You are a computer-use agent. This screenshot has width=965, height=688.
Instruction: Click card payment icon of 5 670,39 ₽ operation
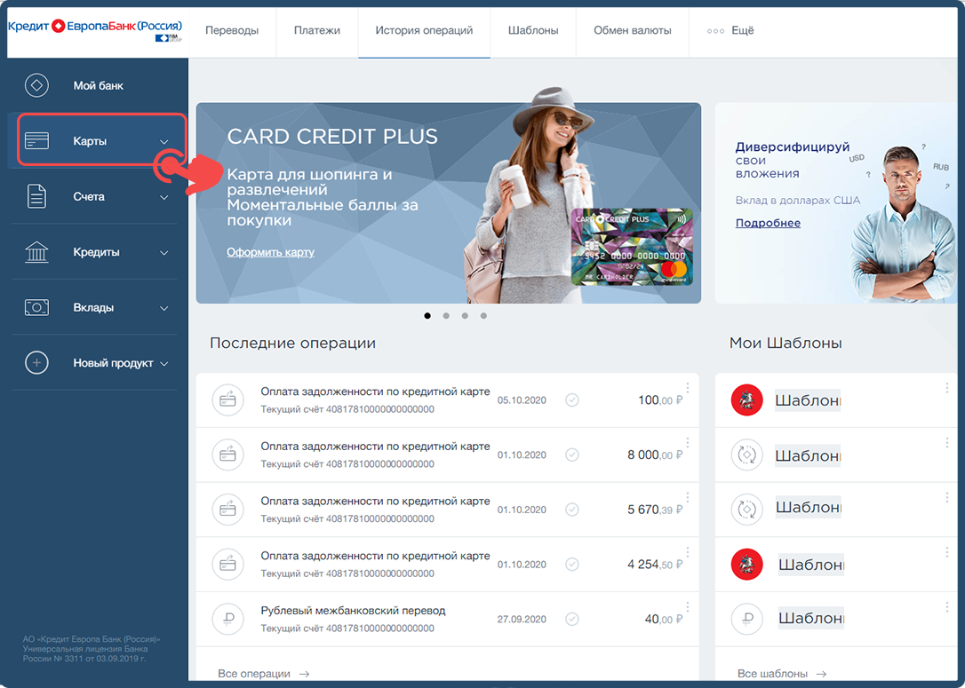pos(227,509)
